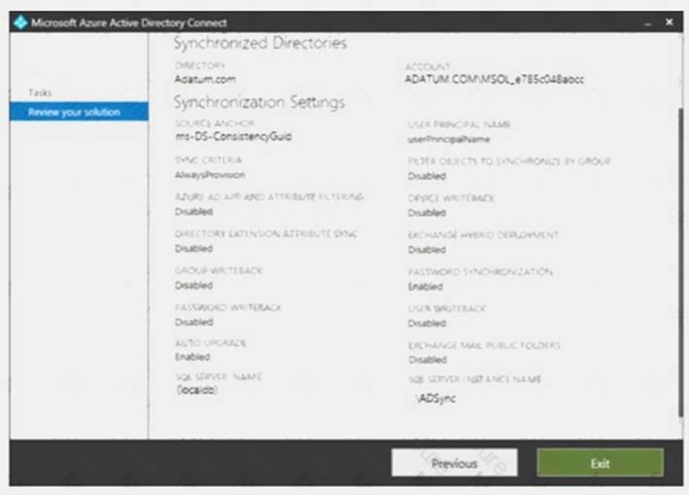Click the Source Anchor label
Viewport: 689px width, 495px height.
(215, 124)
